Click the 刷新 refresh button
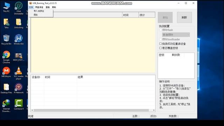 pyautogui.click(x=184, y=17)
